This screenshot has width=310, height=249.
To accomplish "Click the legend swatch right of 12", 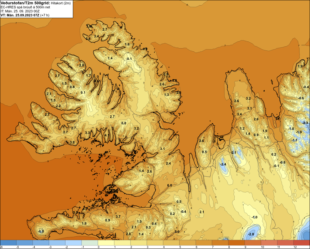I will (302, 243).
